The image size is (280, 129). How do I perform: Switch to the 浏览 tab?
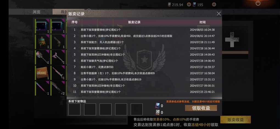[37, 12]
